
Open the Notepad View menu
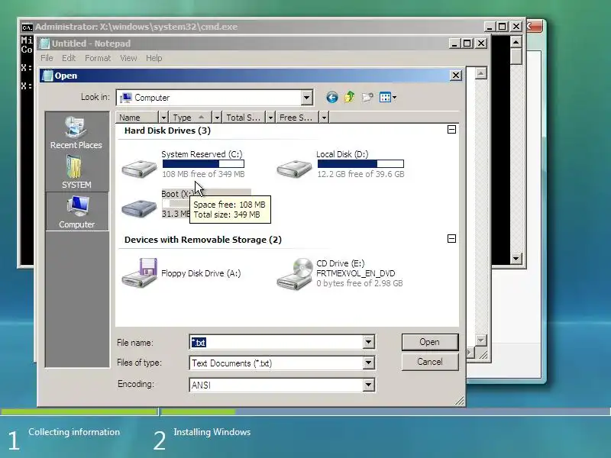[x=128, y=58]
